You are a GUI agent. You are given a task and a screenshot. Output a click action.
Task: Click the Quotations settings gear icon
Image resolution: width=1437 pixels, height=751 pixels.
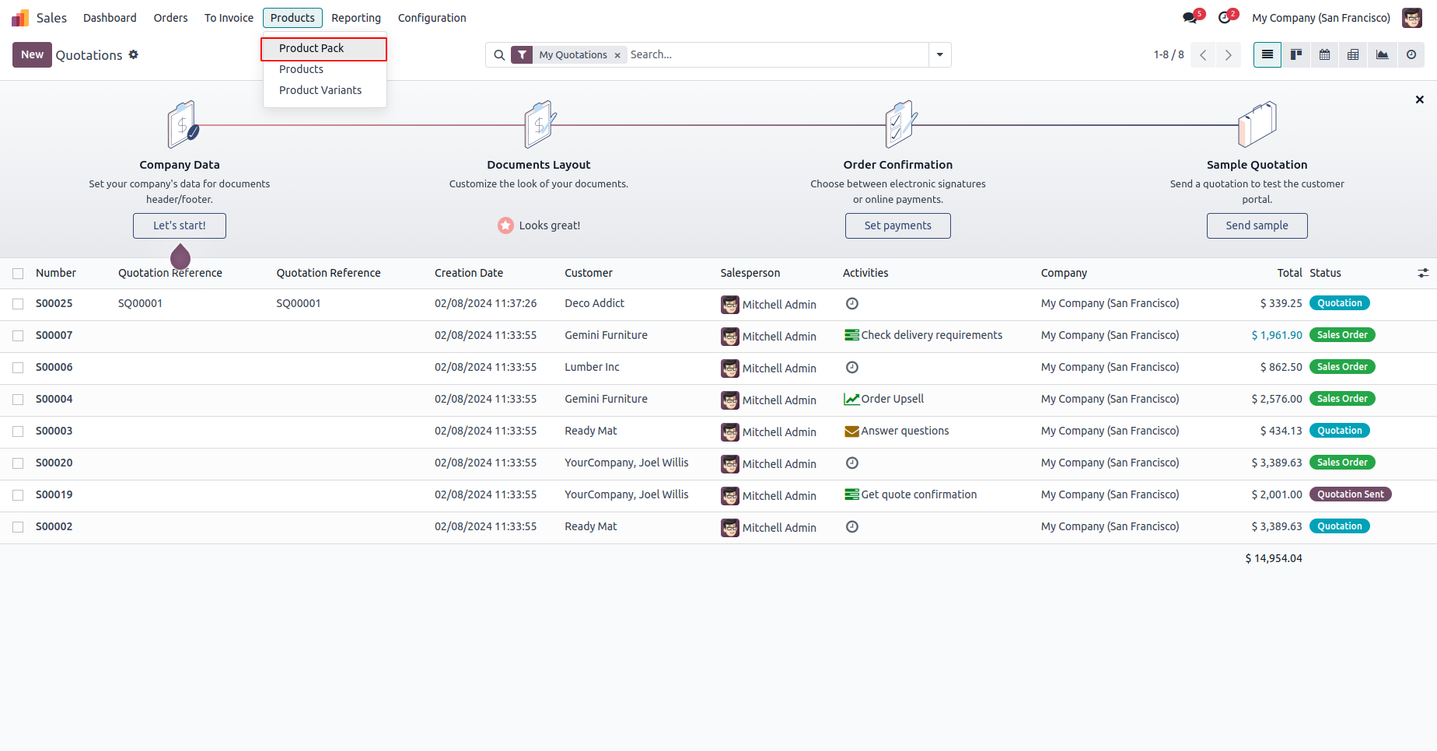134,54
